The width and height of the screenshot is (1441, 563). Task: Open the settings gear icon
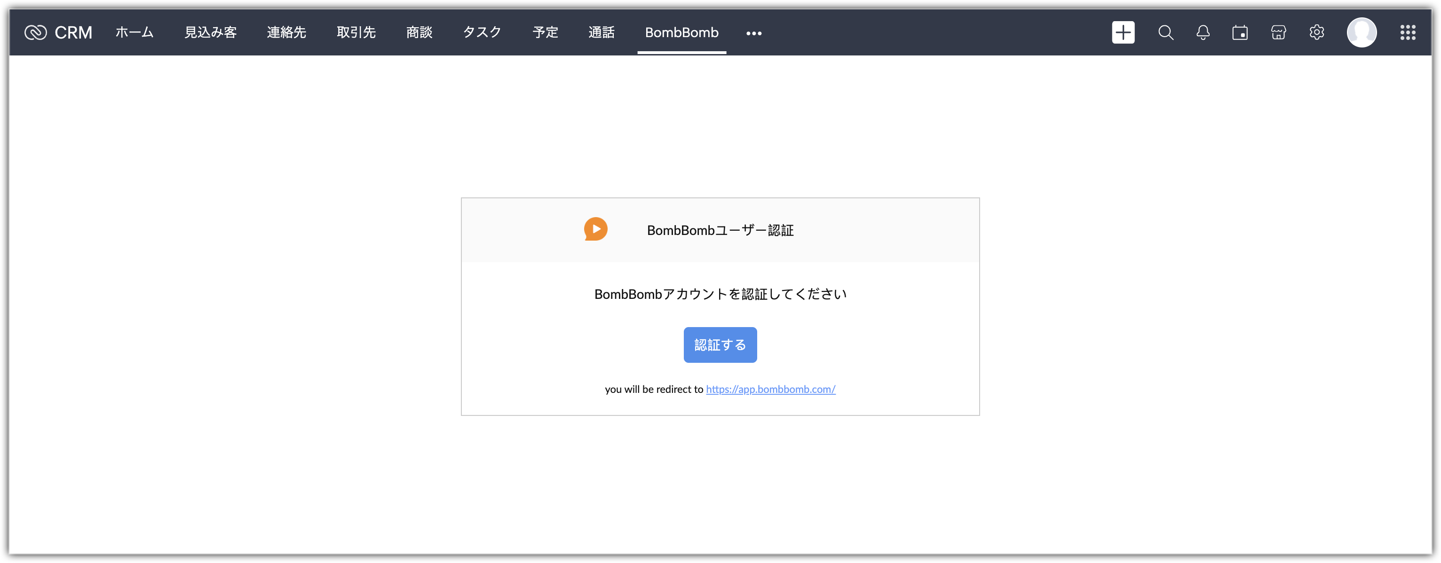coord(1316,32)
